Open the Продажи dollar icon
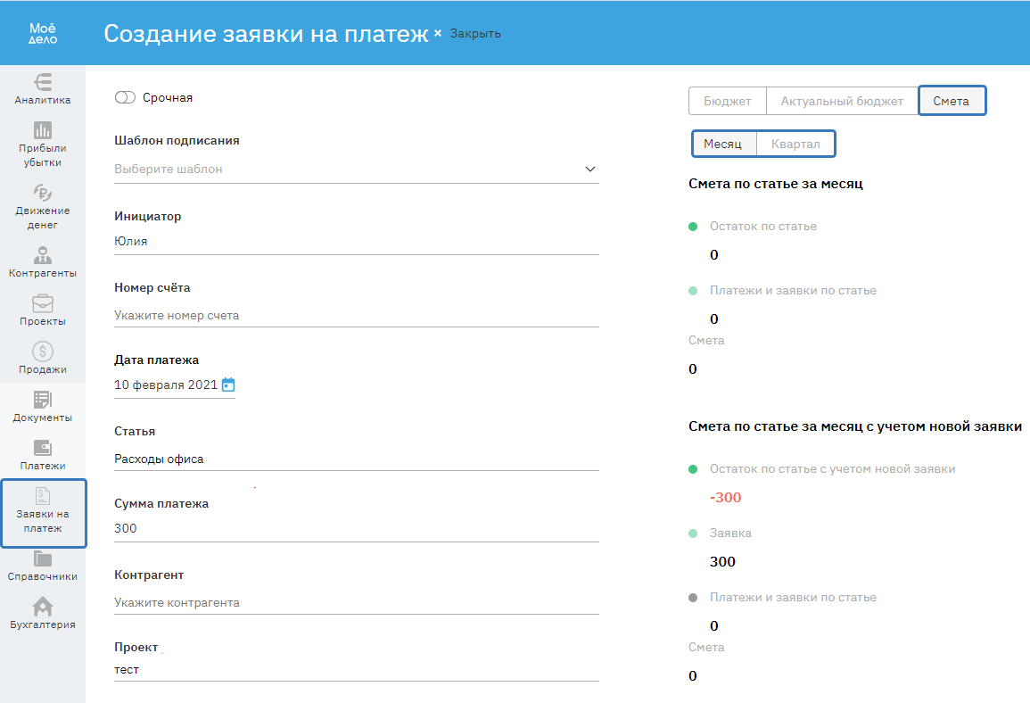 (x=42, y=351)
